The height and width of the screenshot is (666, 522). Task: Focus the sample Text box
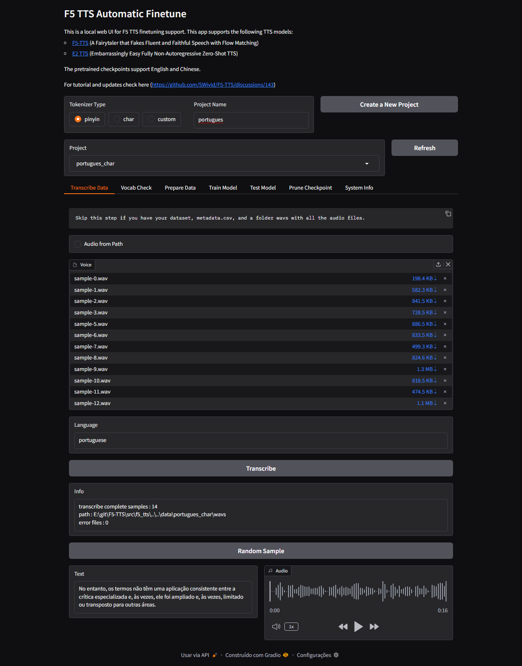[163, 597]
